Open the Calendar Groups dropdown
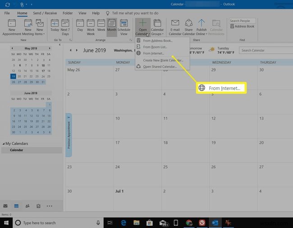 coord(157,27)
